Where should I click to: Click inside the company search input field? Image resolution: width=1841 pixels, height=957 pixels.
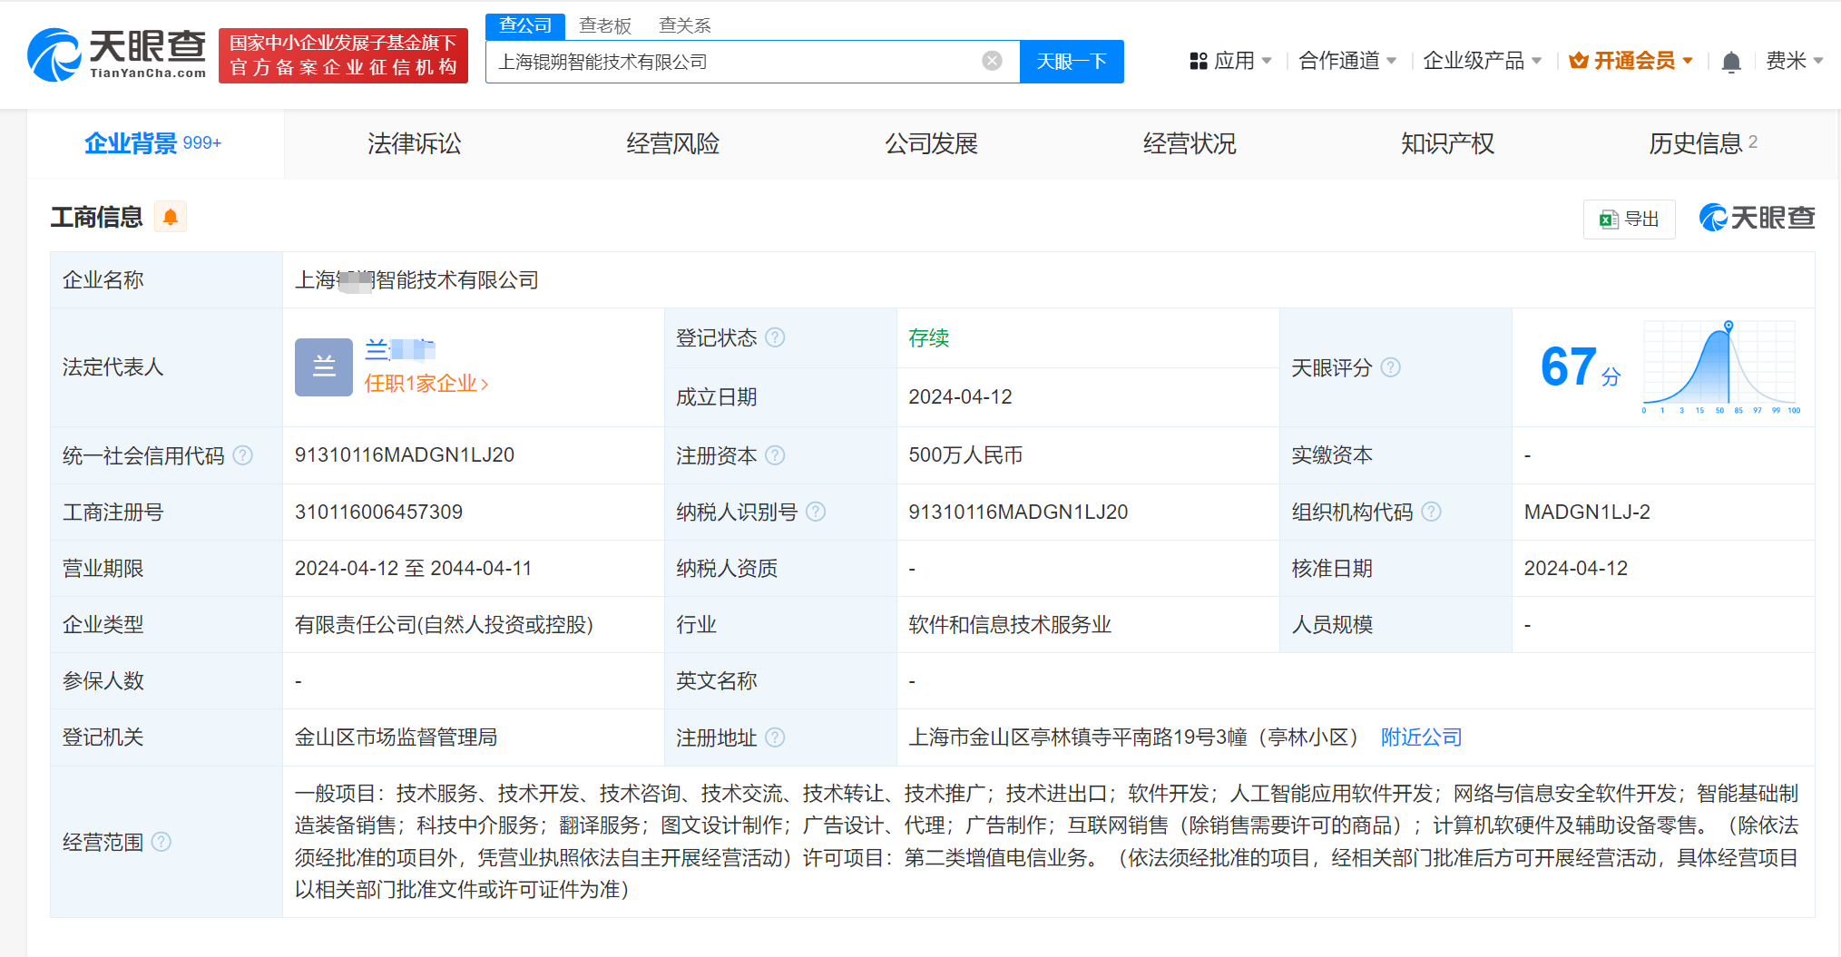pos(726,61)
